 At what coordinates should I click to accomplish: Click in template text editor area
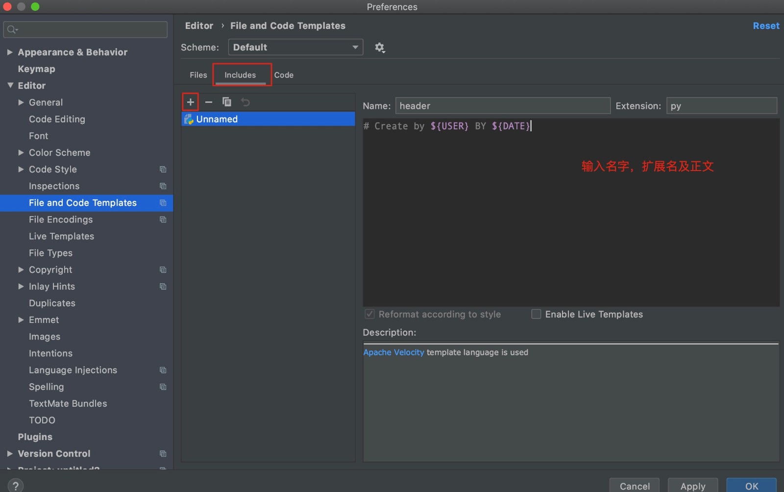(x=571, y=213)
